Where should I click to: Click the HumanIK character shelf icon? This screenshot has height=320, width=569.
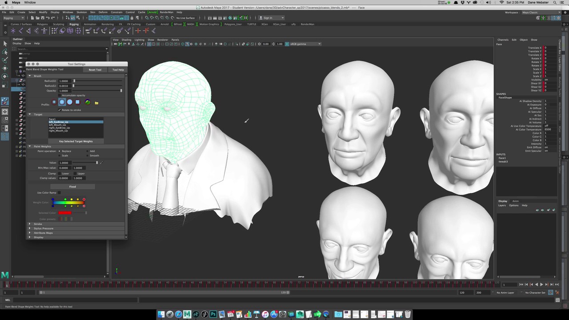[x=45, y=31]
